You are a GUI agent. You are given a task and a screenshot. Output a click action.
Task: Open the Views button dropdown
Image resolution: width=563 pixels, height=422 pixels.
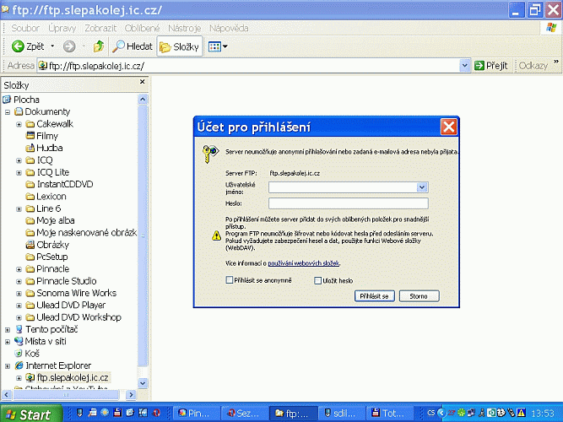coord(224,46)
